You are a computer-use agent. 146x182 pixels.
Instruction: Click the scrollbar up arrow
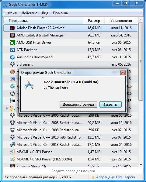141,20
